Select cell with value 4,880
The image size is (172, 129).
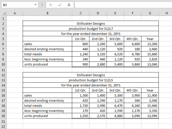115,116
